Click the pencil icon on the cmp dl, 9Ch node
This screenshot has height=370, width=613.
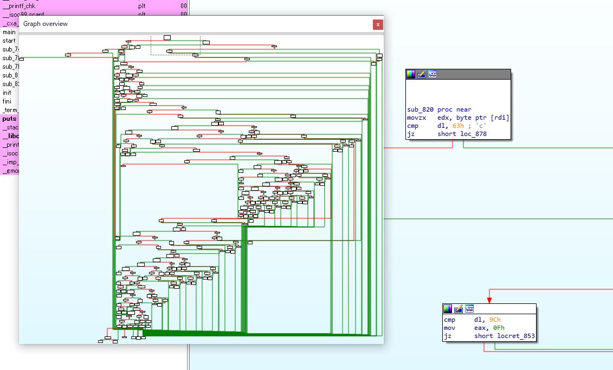click(x=459, y=309)
